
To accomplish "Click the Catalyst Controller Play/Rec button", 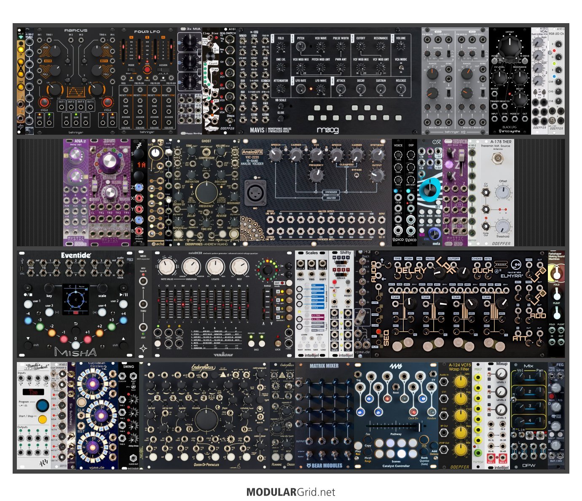I will coord(358,445).
